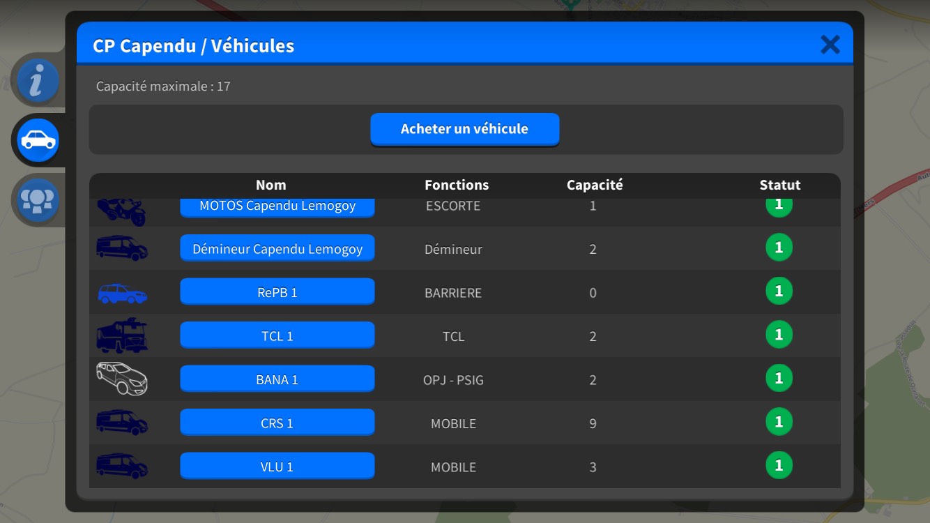The height and width of the screenshot is (523, 930).
Task: Close the CP Capendu vehicles window
Action: [830, 45]
